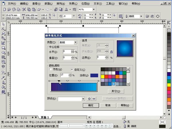Click the Copy icon
Image resolution: width=172 pixels, height=129 pixels.
(29, 9)
